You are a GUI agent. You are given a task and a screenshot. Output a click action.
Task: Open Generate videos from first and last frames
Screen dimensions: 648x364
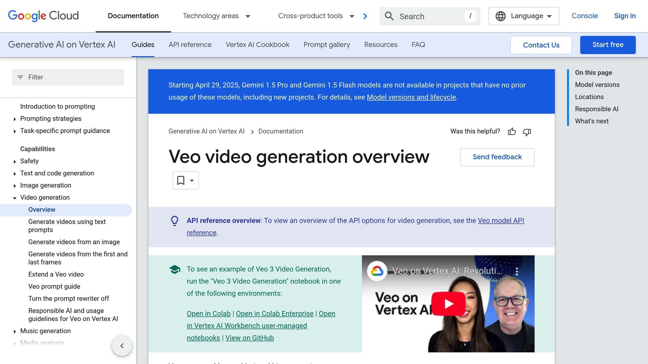click(78, 258)
